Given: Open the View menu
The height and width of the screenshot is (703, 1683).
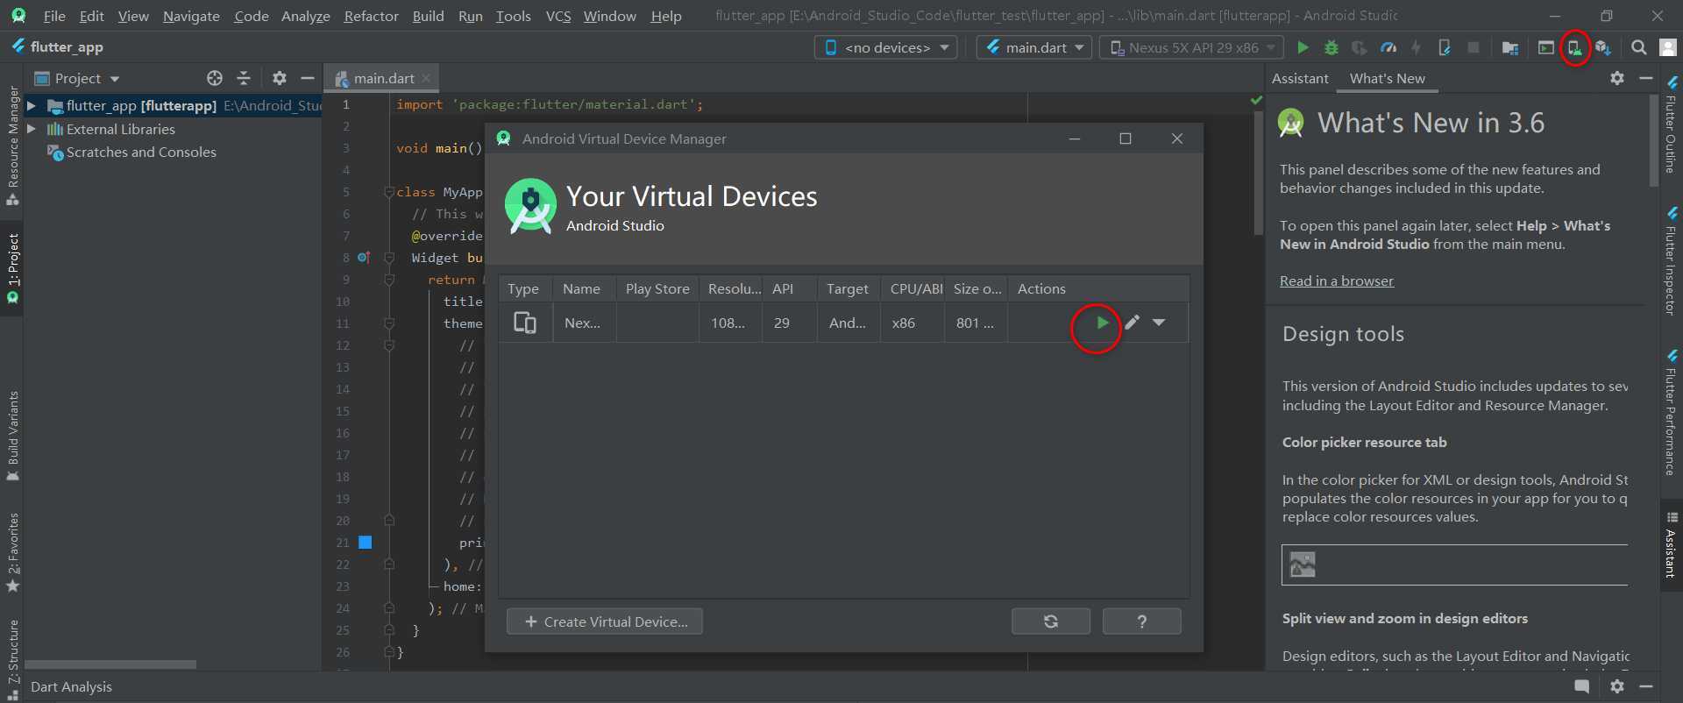Looking at the screenshot, I should point(133,16).
